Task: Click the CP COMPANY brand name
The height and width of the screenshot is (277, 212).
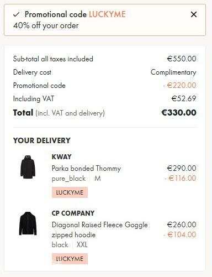Action: click(x=73, y=213)
